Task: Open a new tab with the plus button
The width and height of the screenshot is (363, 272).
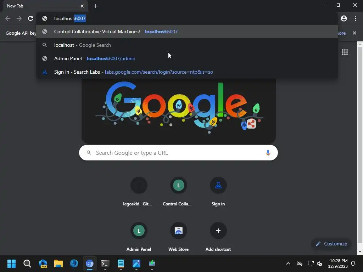Action: tap(96, 6)
